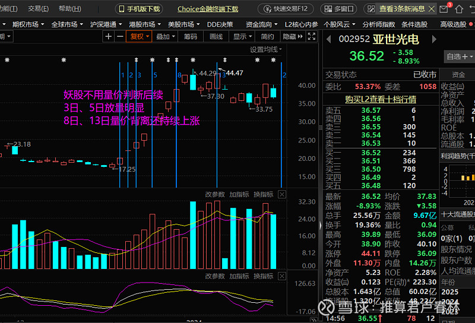Open the 显示 display dropdown

point(242,36)
